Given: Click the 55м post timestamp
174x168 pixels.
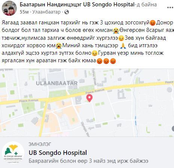Looking at the screenshot, I should (x=24, y=12).
